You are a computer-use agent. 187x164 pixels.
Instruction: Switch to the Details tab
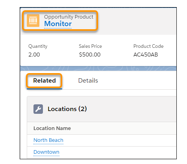pos(88,81)
